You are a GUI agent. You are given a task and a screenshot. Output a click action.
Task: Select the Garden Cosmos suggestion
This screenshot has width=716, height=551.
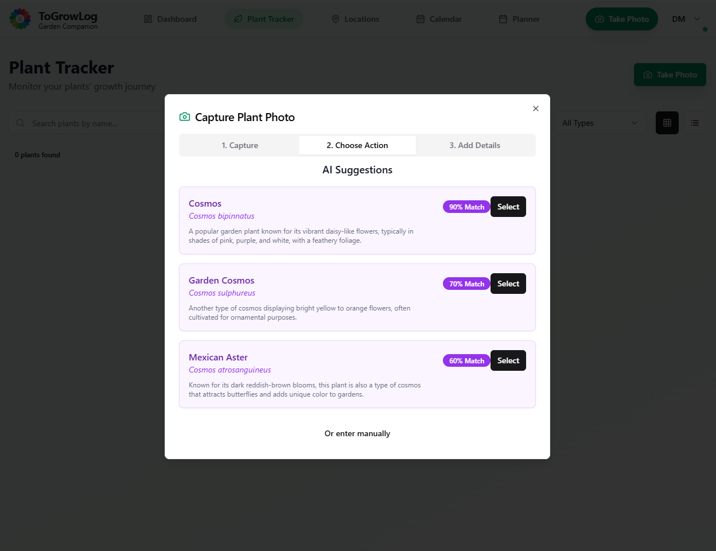coord(508,284)
